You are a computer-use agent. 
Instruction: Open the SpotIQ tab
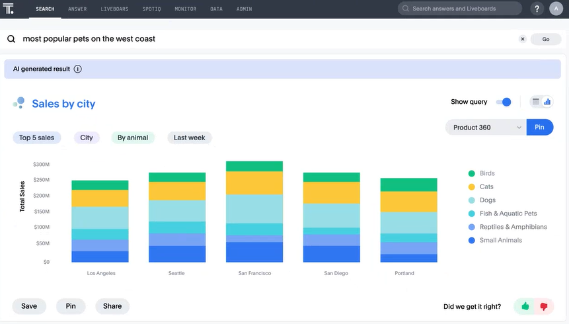(155, 9)
